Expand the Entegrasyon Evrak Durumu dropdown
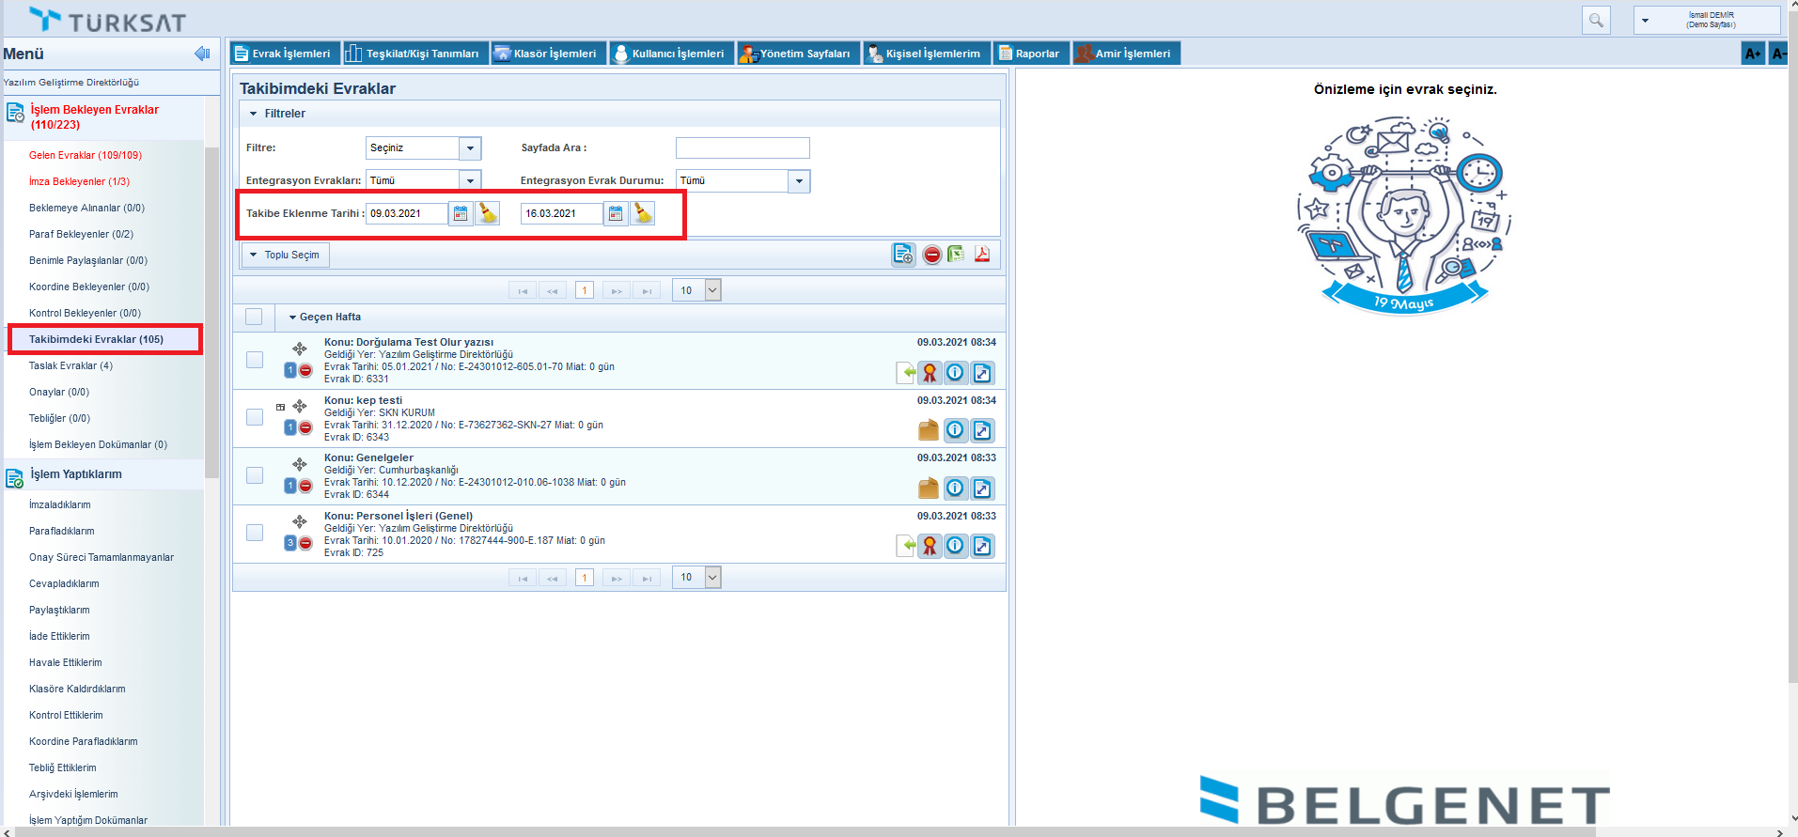The image size is (1798, 837). click(x=799, y=181)
